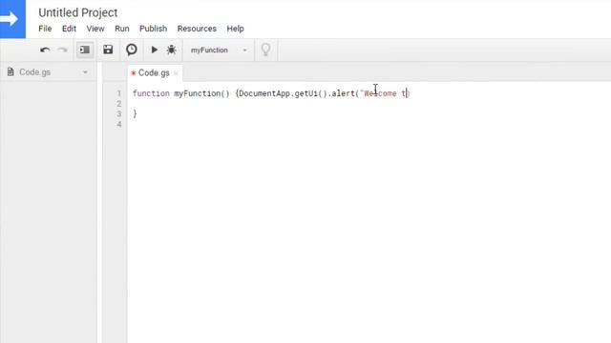Screen dimensions: 611x343
Task: Click 'DocumentApp' in the code line
Action: [x=264, y=93]
